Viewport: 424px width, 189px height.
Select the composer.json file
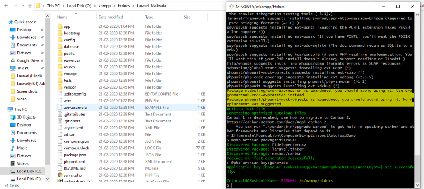76,141
